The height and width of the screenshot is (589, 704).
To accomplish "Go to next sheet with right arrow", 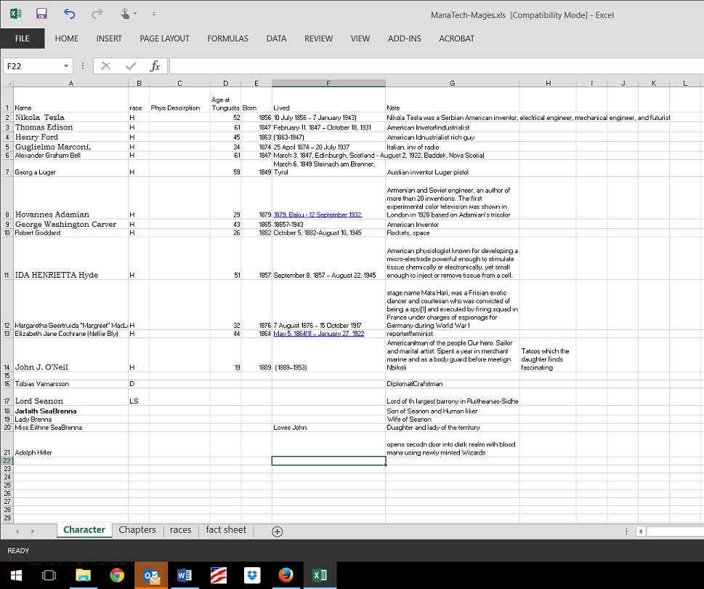I will coord(33,531).
